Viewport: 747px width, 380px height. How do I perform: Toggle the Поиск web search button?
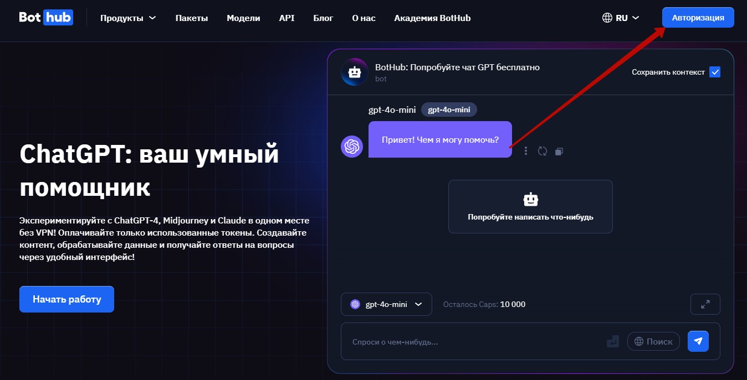tap(653, 342)
